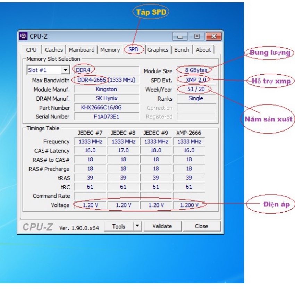Select the DDR4 memory type field
Image resolution: width=295 pixels, height=295 pixels.
click(x=107, y=70)
